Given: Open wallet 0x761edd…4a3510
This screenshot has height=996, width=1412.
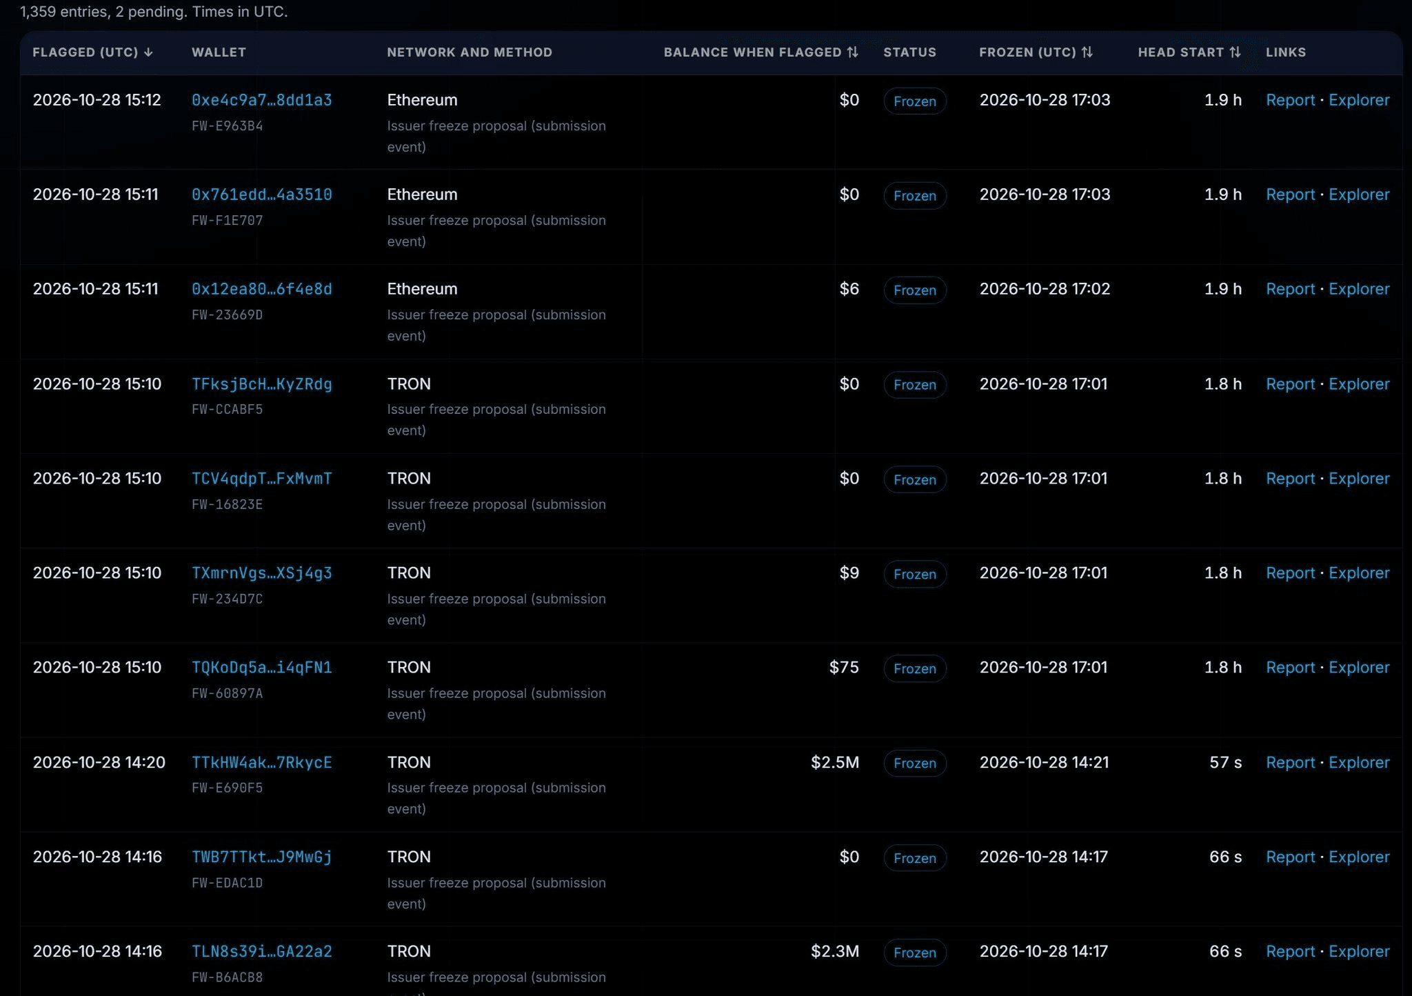Looking at the screenshot, I should pyautogui.click(x=261, y=195).
